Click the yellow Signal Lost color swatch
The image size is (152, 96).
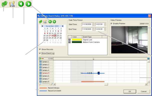pos(77,40)
